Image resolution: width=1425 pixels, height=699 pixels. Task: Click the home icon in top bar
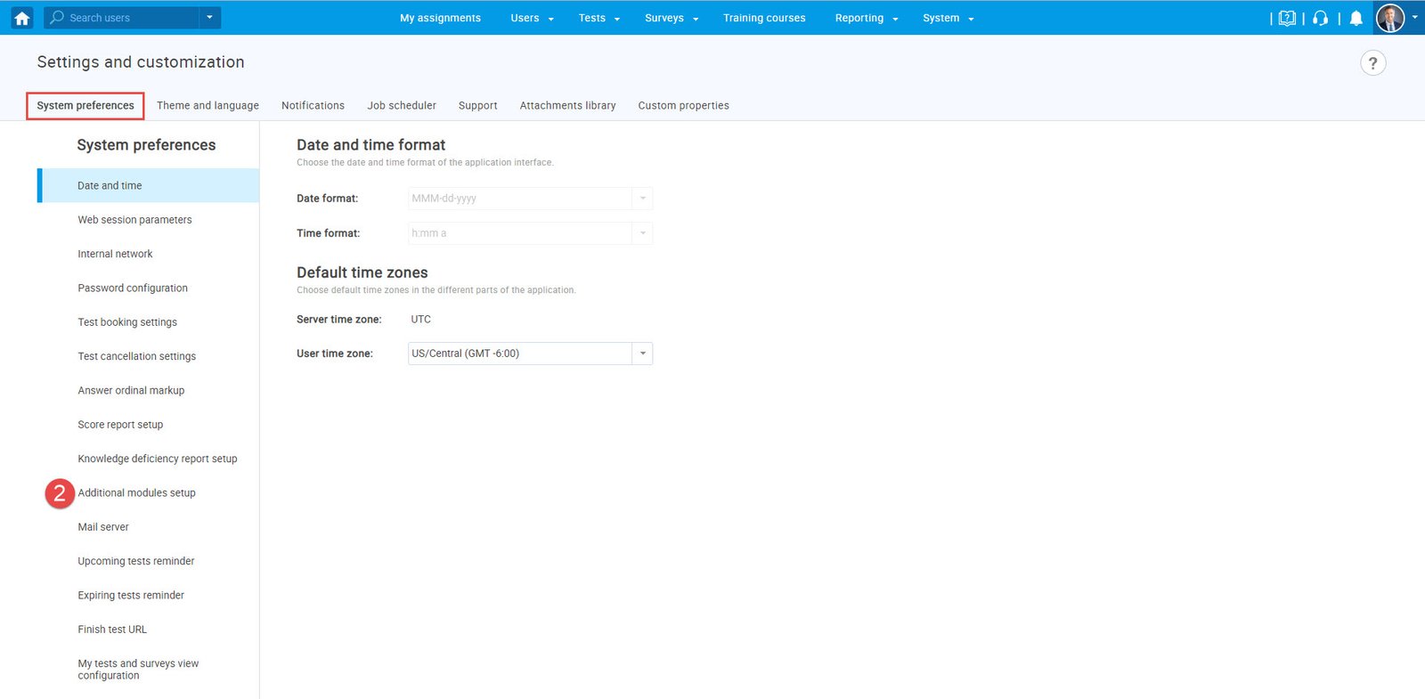coord(22,18)
